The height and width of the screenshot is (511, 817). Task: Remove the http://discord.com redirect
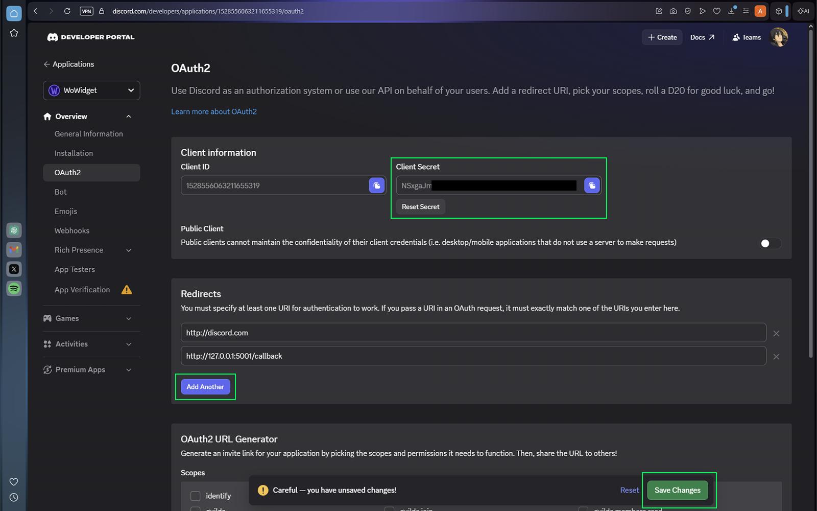click(776, 333)
